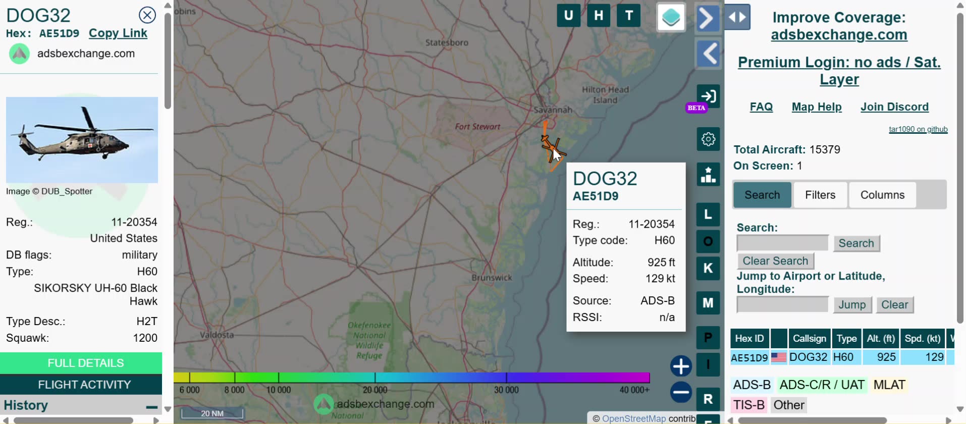
Task: Toggle the K map option
Action: click(x=708, y=268)
